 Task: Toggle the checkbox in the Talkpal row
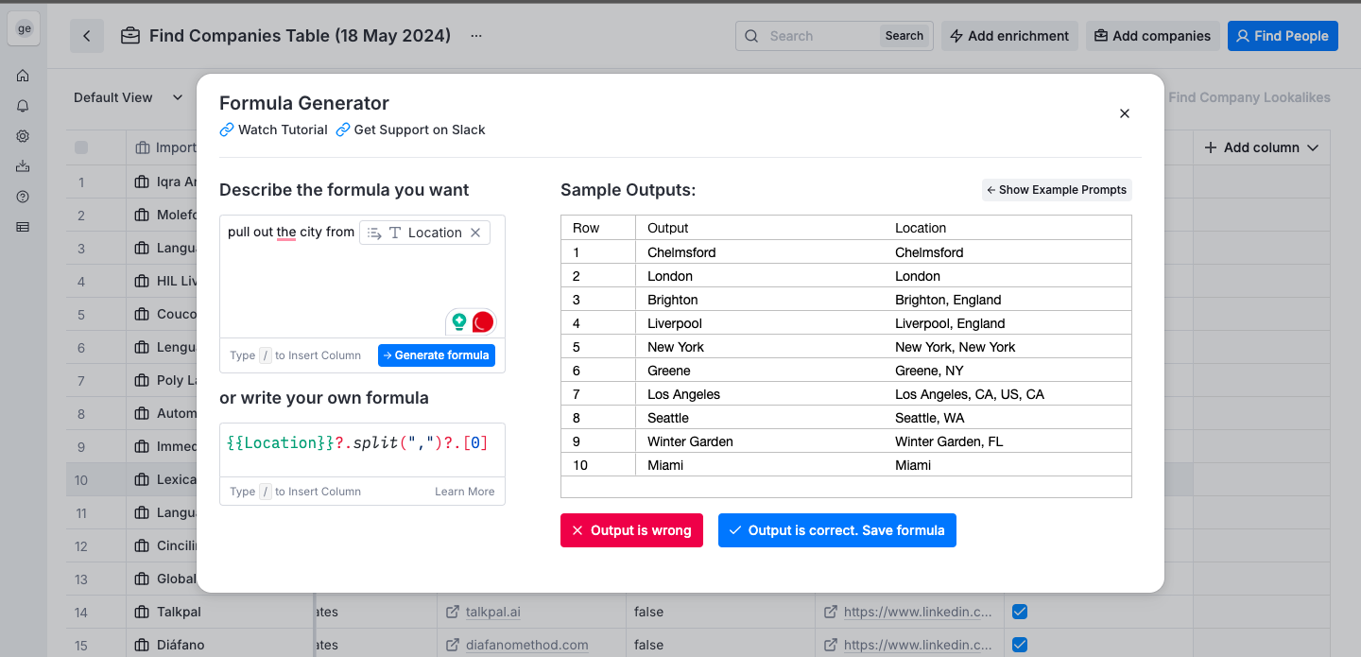tap(1020, 612)
